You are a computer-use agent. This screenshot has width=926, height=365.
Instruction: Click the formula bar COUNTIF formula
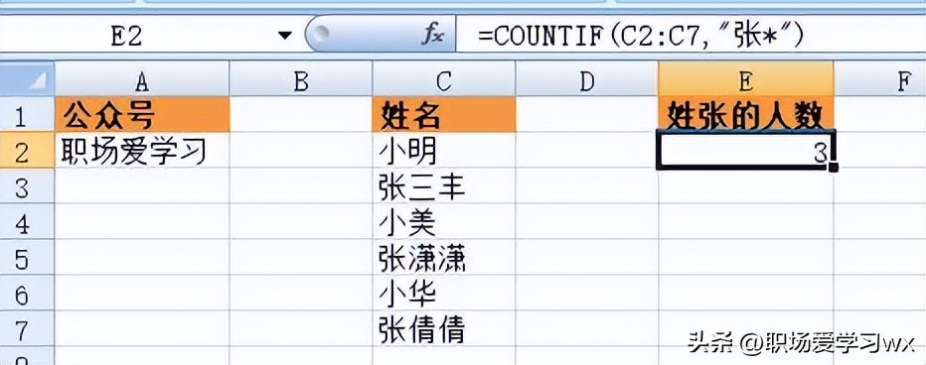pos(640,36)
